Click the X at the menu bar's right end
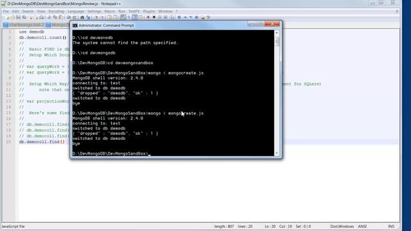The image size is (411, 231). 397,12
